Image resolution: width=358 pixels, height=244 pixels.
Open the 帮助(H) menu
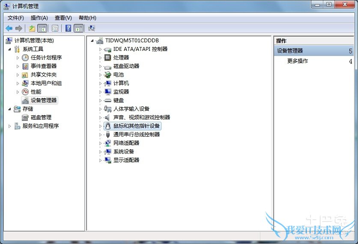[87, 18]
